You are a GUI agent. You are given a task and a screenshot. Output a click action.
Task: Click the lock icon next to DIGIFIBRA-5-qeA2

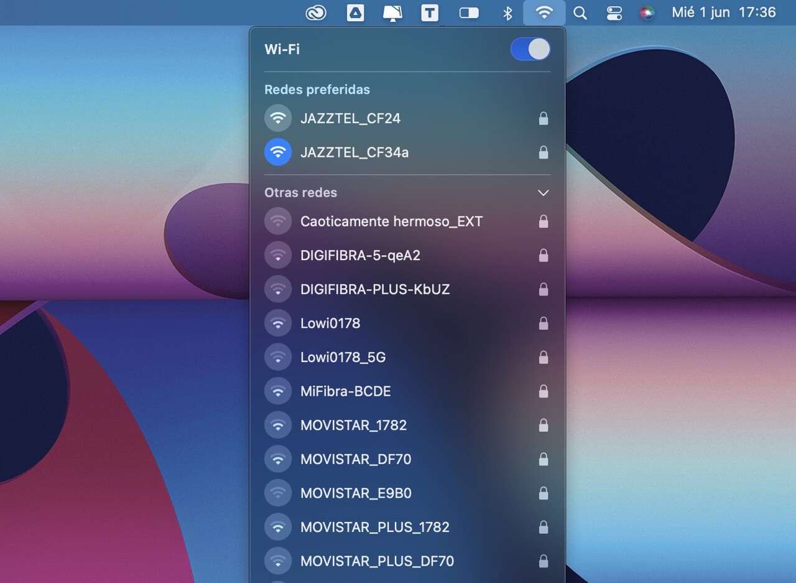[x=544, y=256]
